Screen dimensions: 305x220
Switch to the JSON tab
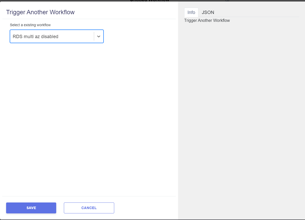coord(208,12)
